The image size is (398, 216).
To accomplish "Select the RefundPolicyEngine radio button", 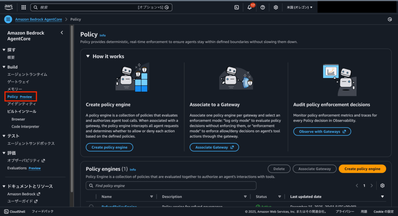I will tap(91, 207).
